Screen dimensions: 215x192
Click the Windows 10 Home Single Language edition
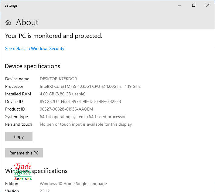[73, 184]
